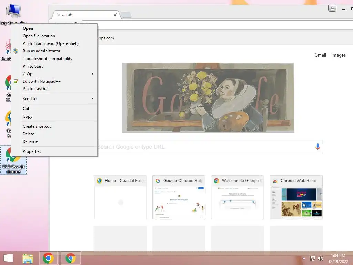This screenshot has width=353, height=265.
Task: Open a new tab with the tab-strip button
Action: tap(126, 15)
